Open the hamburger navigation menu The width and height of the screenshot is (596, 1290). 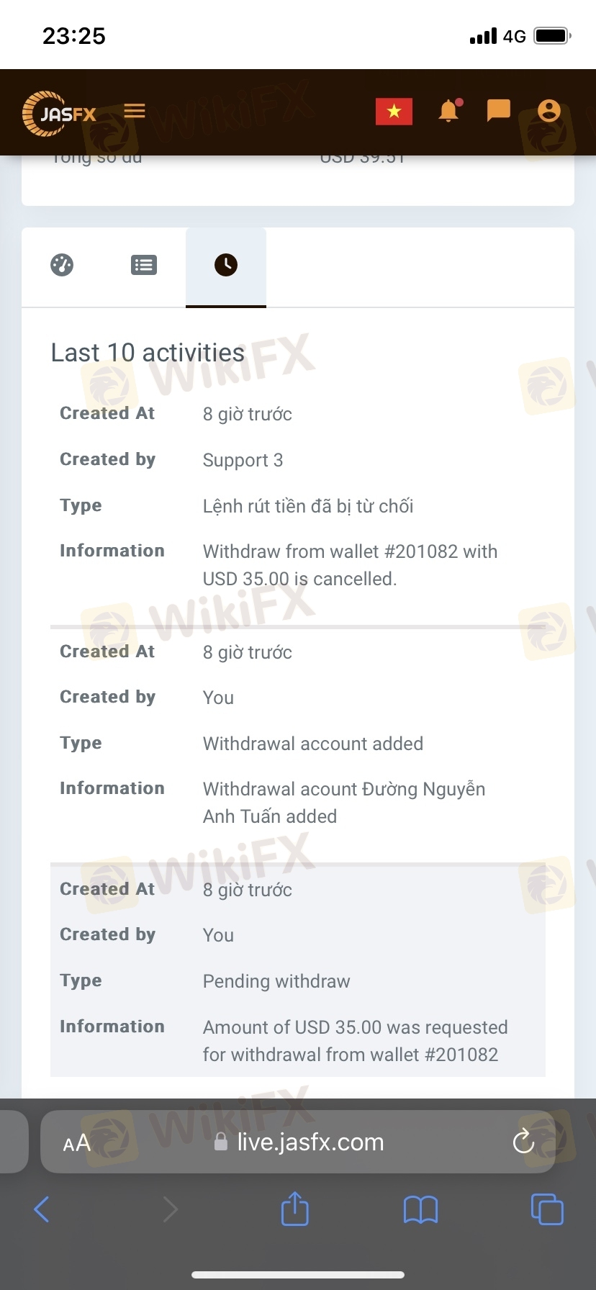point(135,111)
